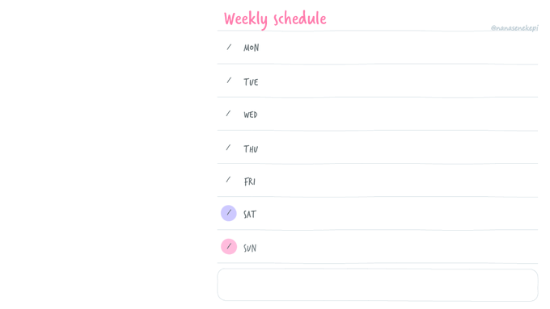Click the empty notes box at bottom
Image resolution: width=550 pixels, height=309 pixels.
pyautogui.click(x=378, y=285)
